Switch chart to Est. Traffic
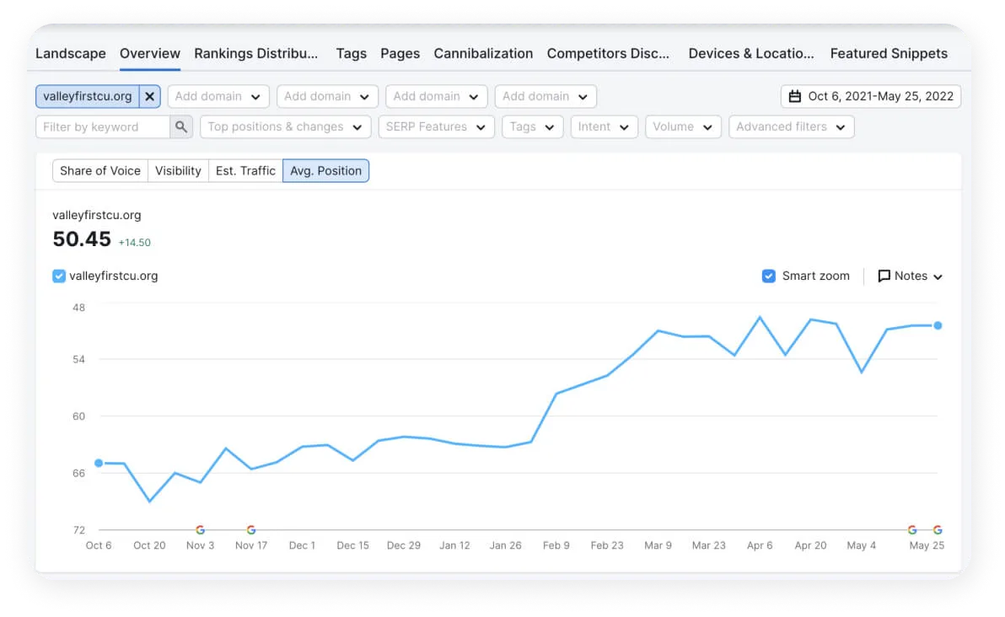Viewport: 1005px width, 617px height. (x=245, y=170)
